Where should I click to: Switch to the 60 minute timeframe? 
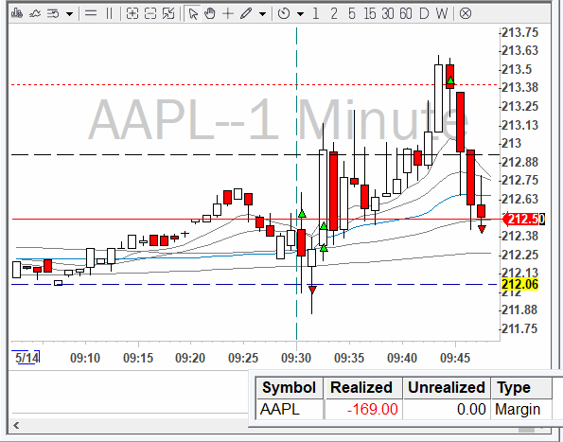405,13
